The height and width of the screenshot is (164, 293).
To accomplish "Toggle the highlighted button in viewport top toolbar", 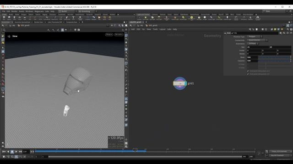I will pyautogui.click(x=62, y=30).
